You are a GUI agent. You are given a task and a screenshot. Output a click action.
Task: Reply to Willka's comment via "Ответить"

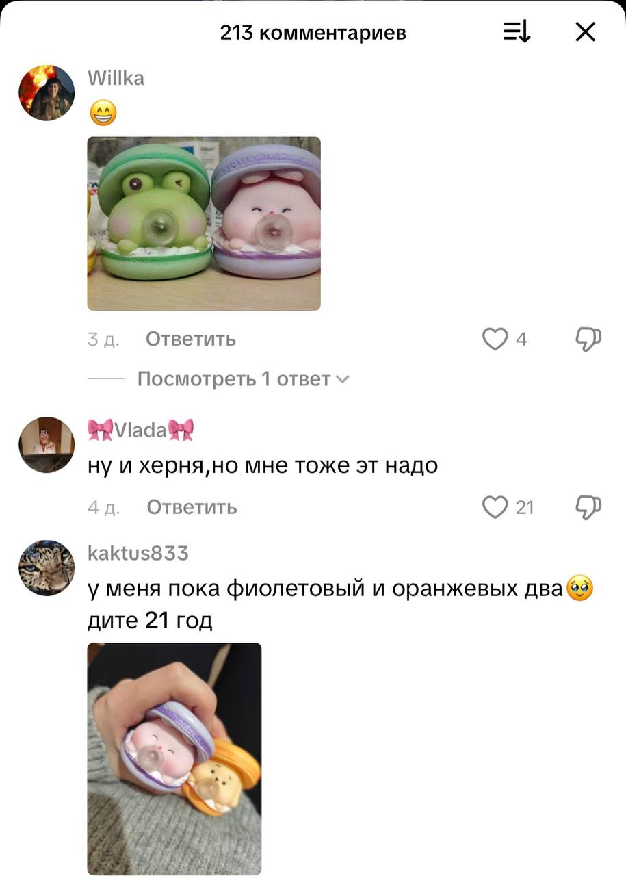(191, 339)
